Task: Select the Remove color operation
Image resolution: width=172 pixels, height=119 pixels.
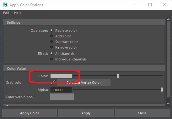Action: point(51,47)
